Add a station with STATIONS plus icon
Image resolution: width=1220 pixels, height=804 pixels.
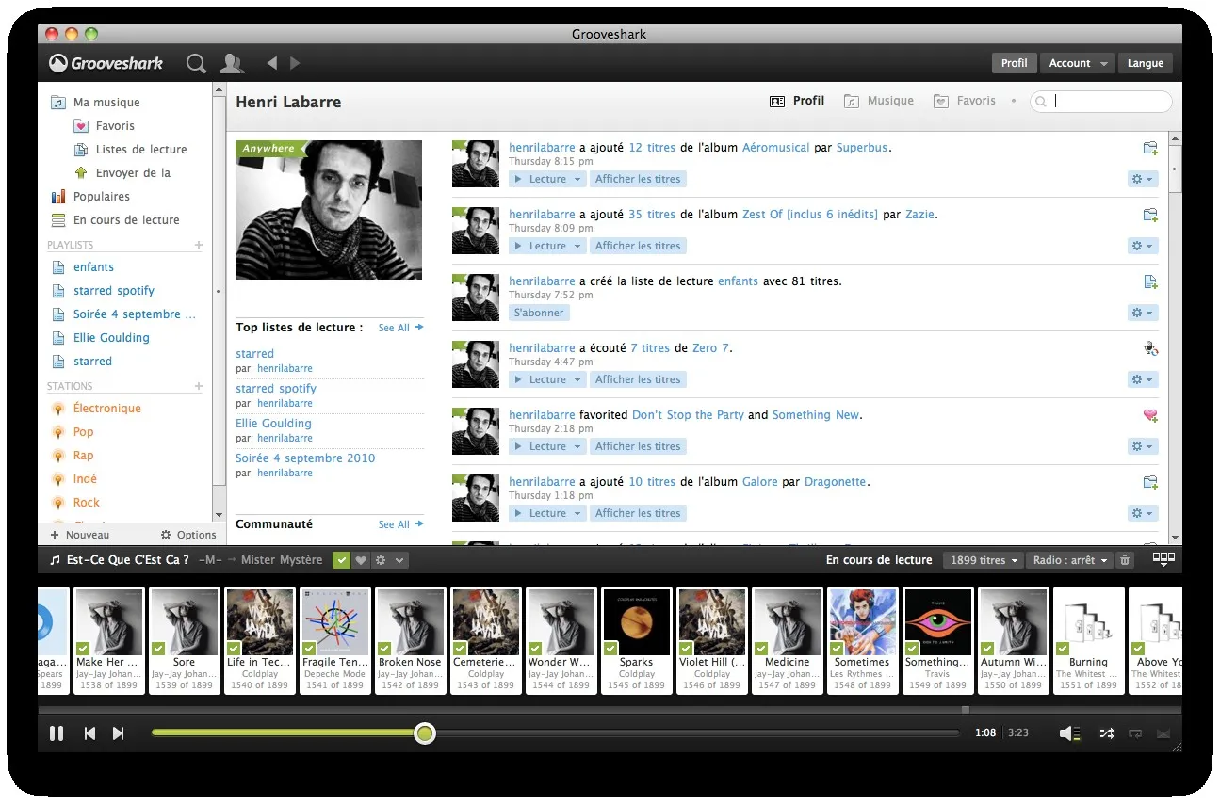click(199, 386)
